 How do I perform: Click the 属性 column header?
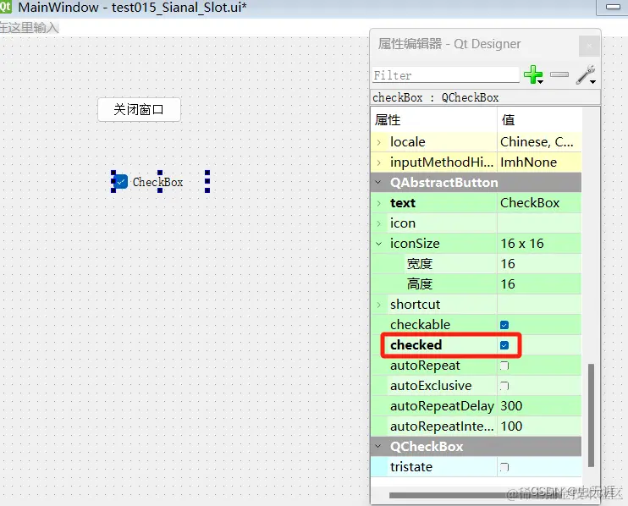click(433, 119)
